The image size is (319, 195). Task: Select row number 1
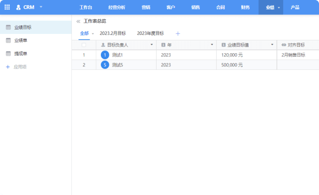(x=84, y=55)
